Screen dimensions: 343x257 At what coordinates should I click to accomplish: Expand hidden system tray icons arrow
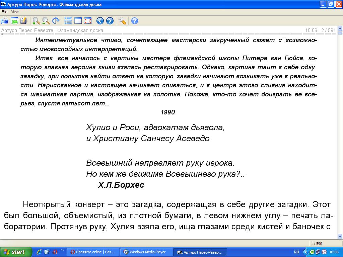coord(305,252)
